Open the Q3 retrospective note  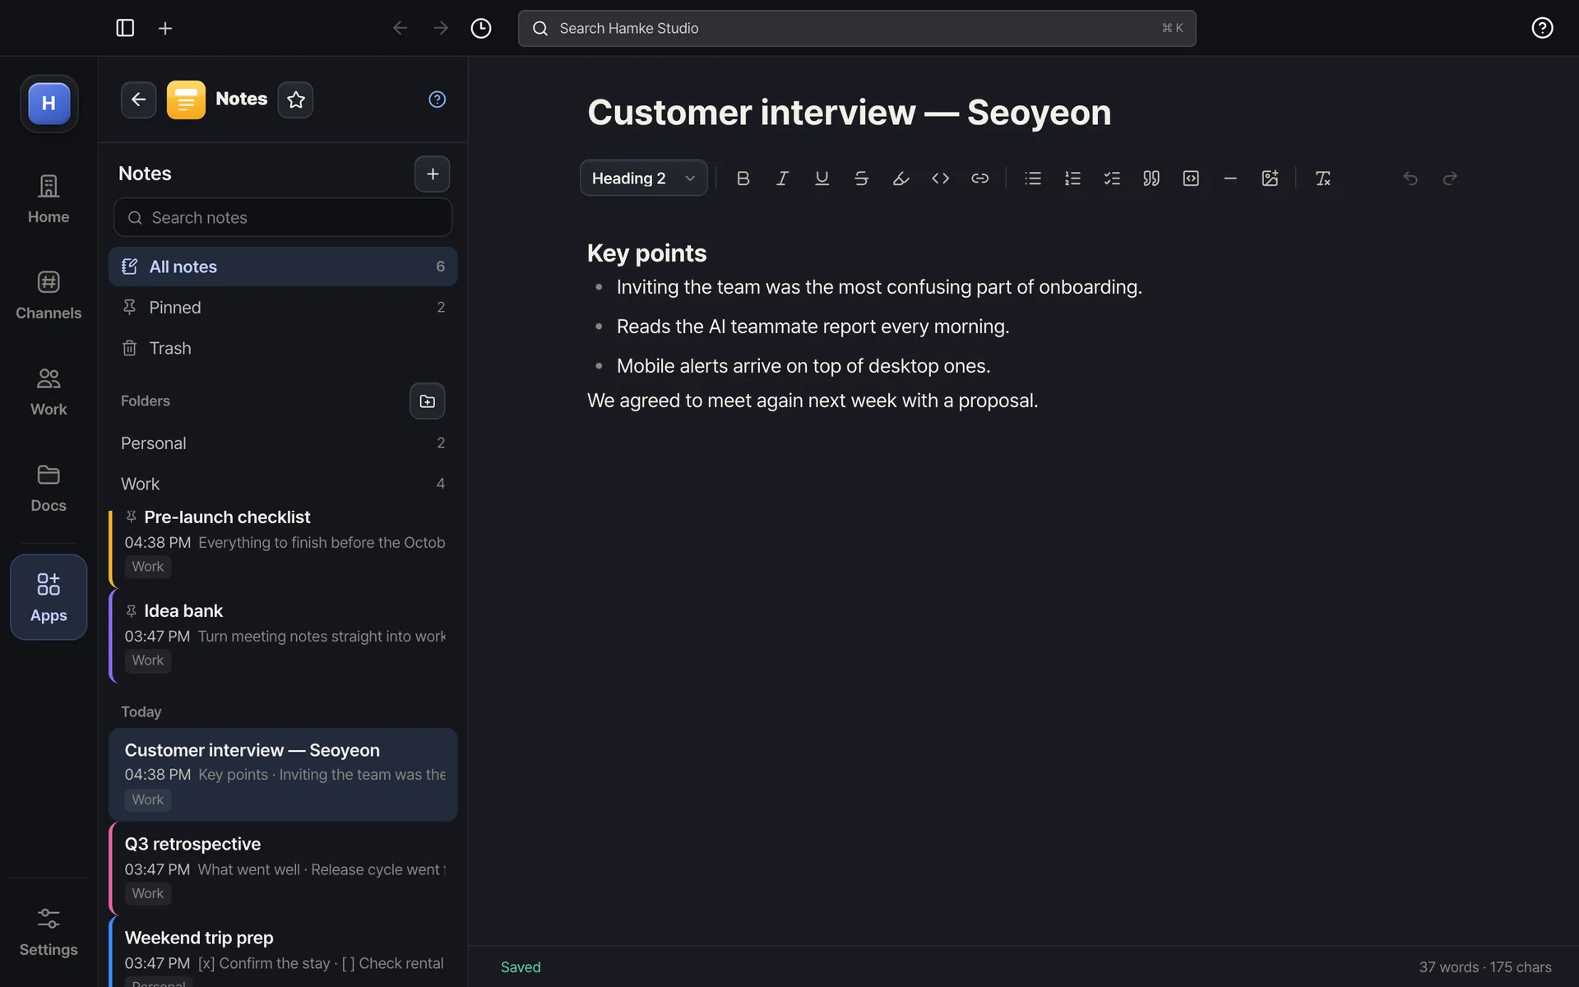pos(283,869)
